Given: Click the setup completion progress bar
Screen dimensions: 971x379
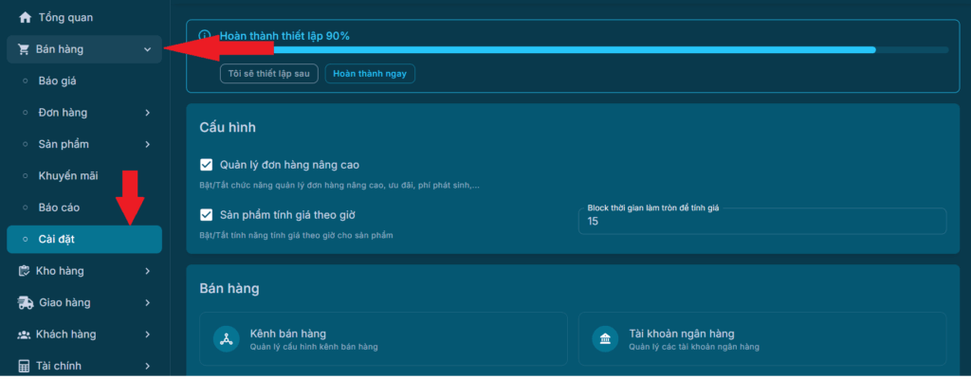Looking at the screenshot, I should 569,49.
